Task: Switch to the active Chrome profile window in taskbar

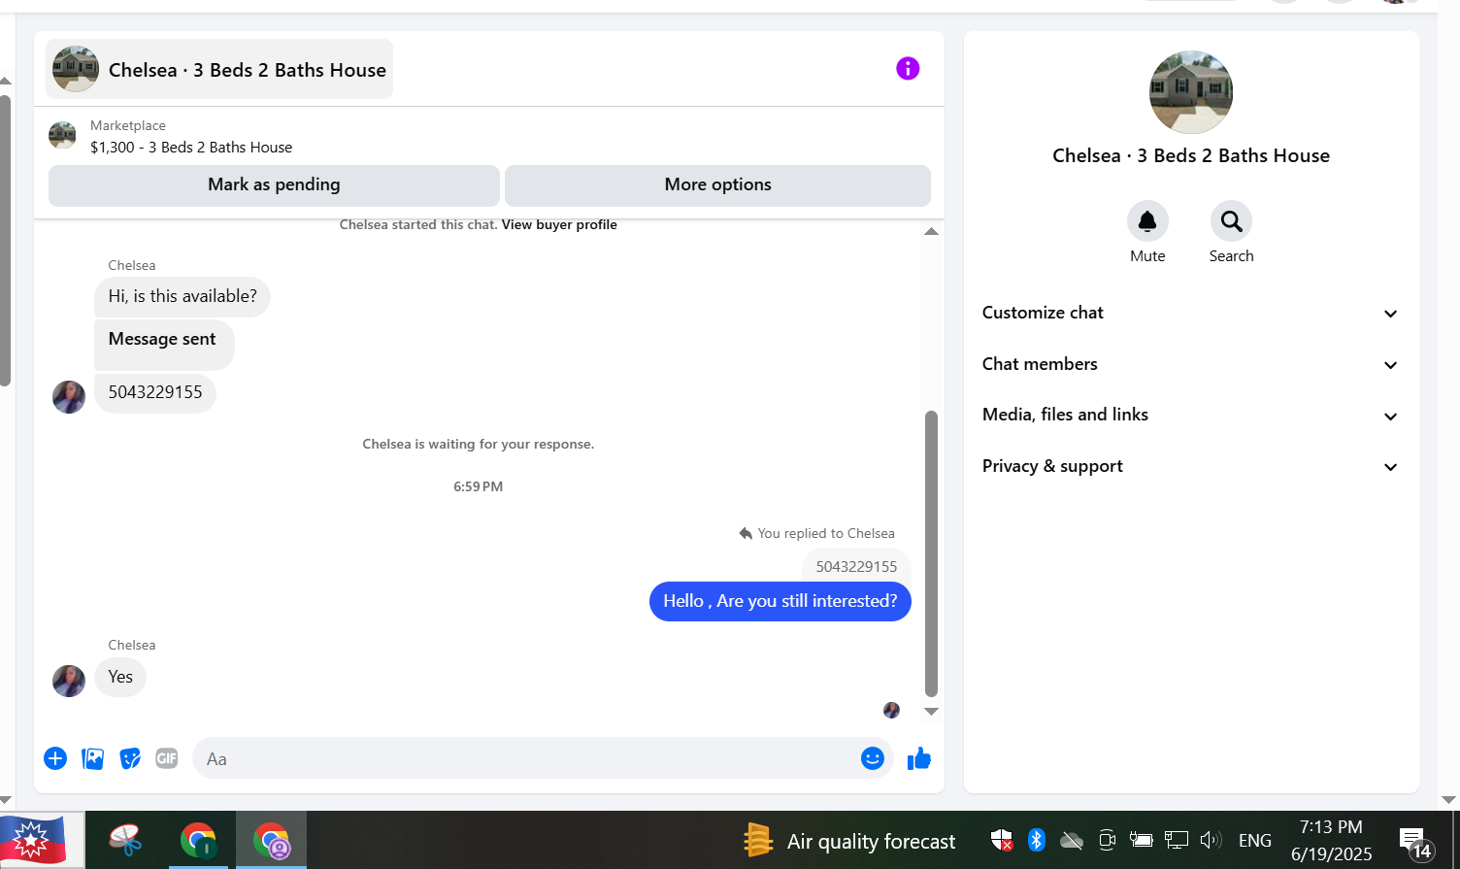Action: click(x=272, y=840)
